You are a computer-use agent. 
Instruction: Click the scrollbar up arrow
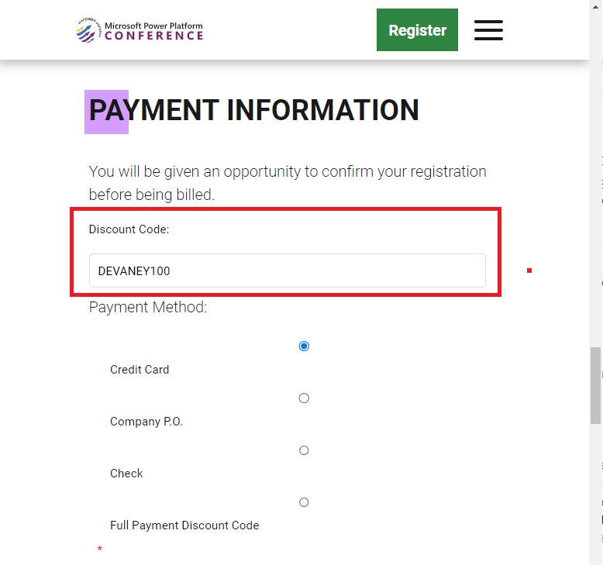[x=596, y=6]
